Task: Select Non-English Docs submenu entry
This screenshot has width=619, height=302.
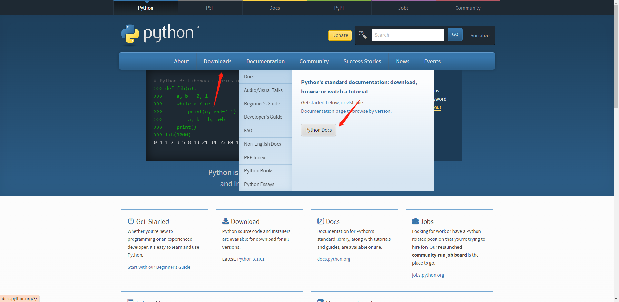Action: click(x=265, y=144)
